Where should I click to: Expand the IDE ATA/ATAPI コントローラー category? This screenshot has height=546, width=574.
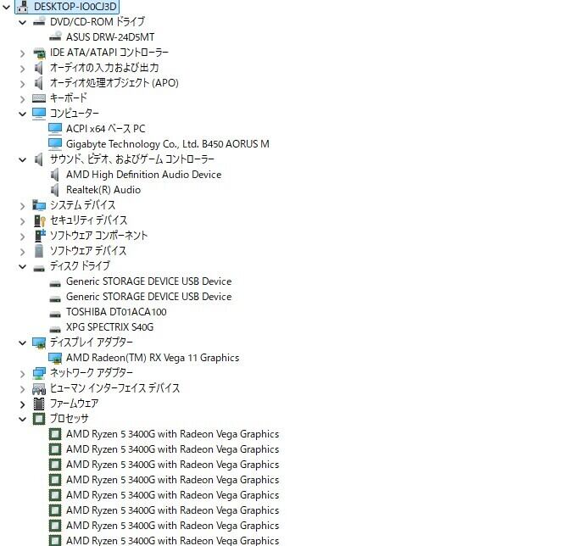[23, 53]
